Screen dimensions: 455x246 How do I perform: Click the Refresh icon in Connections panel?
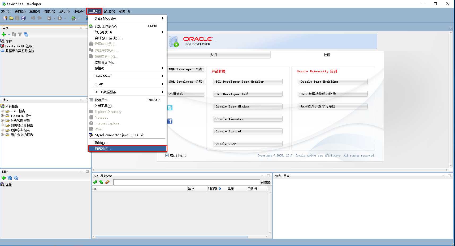(x=14, y=34)
